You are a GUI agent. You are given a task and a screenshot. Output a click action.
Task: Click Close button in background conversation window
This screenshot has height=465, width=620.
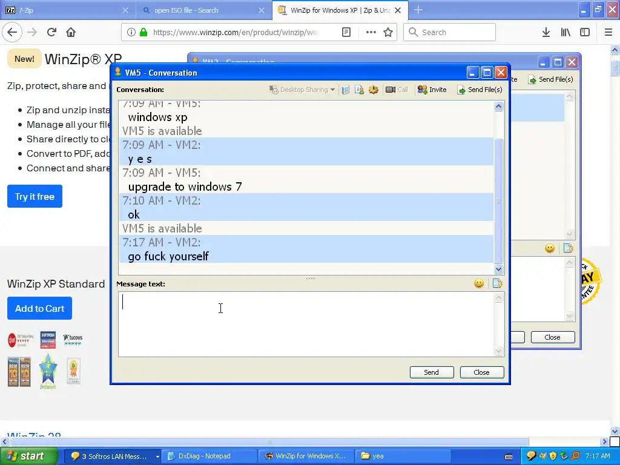[x=552, y=337]
